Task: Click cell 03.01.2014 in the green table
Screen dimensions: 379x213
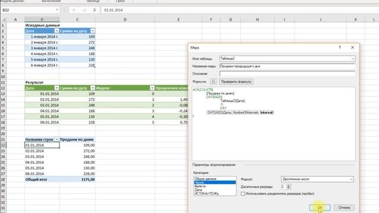Action: (42, 105)
